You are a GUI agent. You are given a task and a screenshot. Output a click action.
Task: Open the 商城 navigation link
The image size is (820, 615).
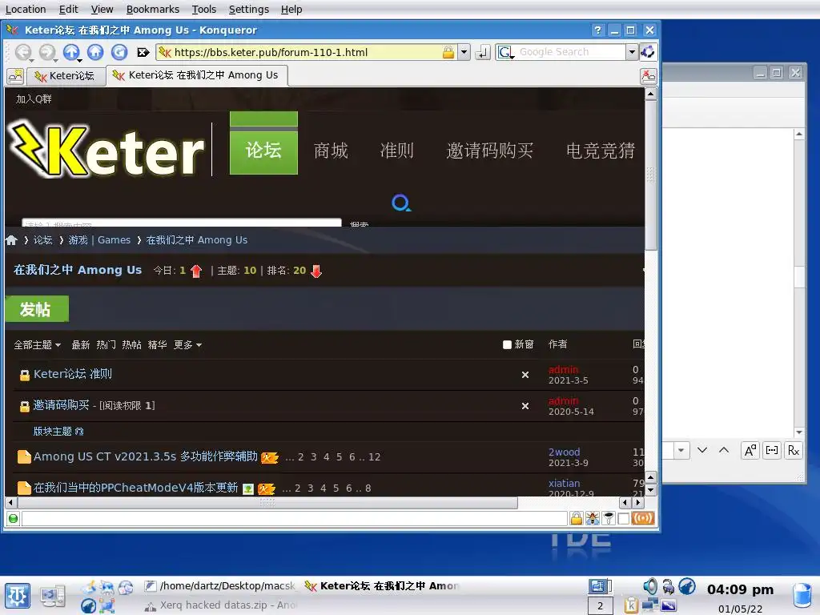(x=331, y=151)
